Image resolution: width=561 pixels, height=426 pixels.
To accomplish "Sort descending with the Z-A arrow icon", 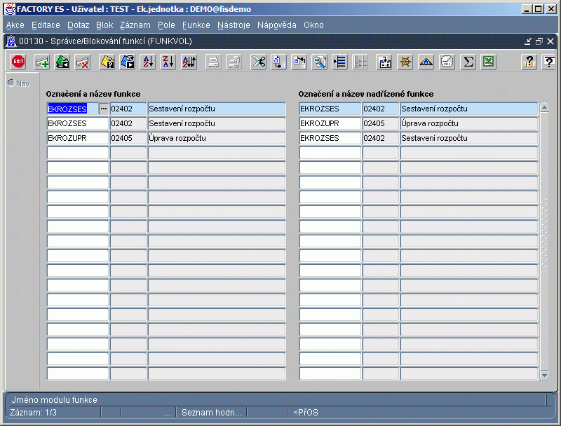I will pyautogui.click(x=168, y=62).
